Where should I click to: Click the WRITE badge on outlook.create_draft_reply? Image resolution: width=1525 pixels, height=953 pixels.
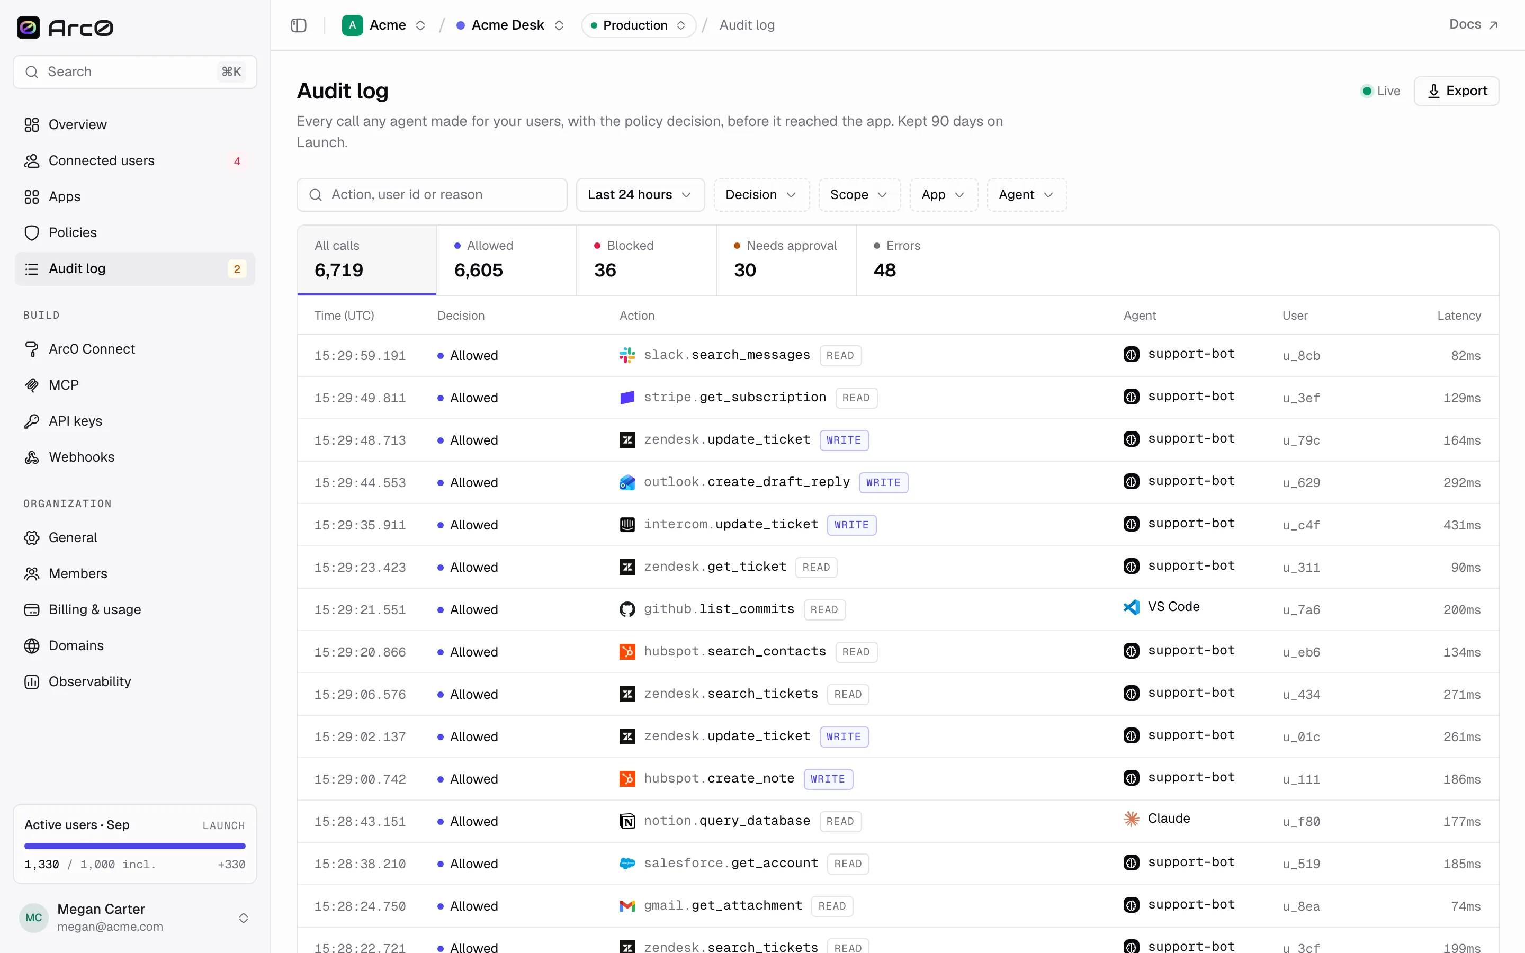883,483
